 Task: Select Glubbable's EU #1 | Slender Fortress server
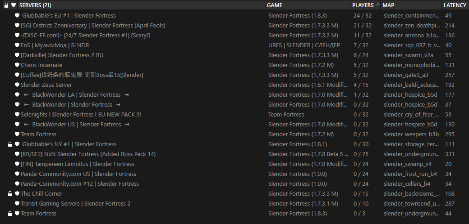[x=69, y=15]
